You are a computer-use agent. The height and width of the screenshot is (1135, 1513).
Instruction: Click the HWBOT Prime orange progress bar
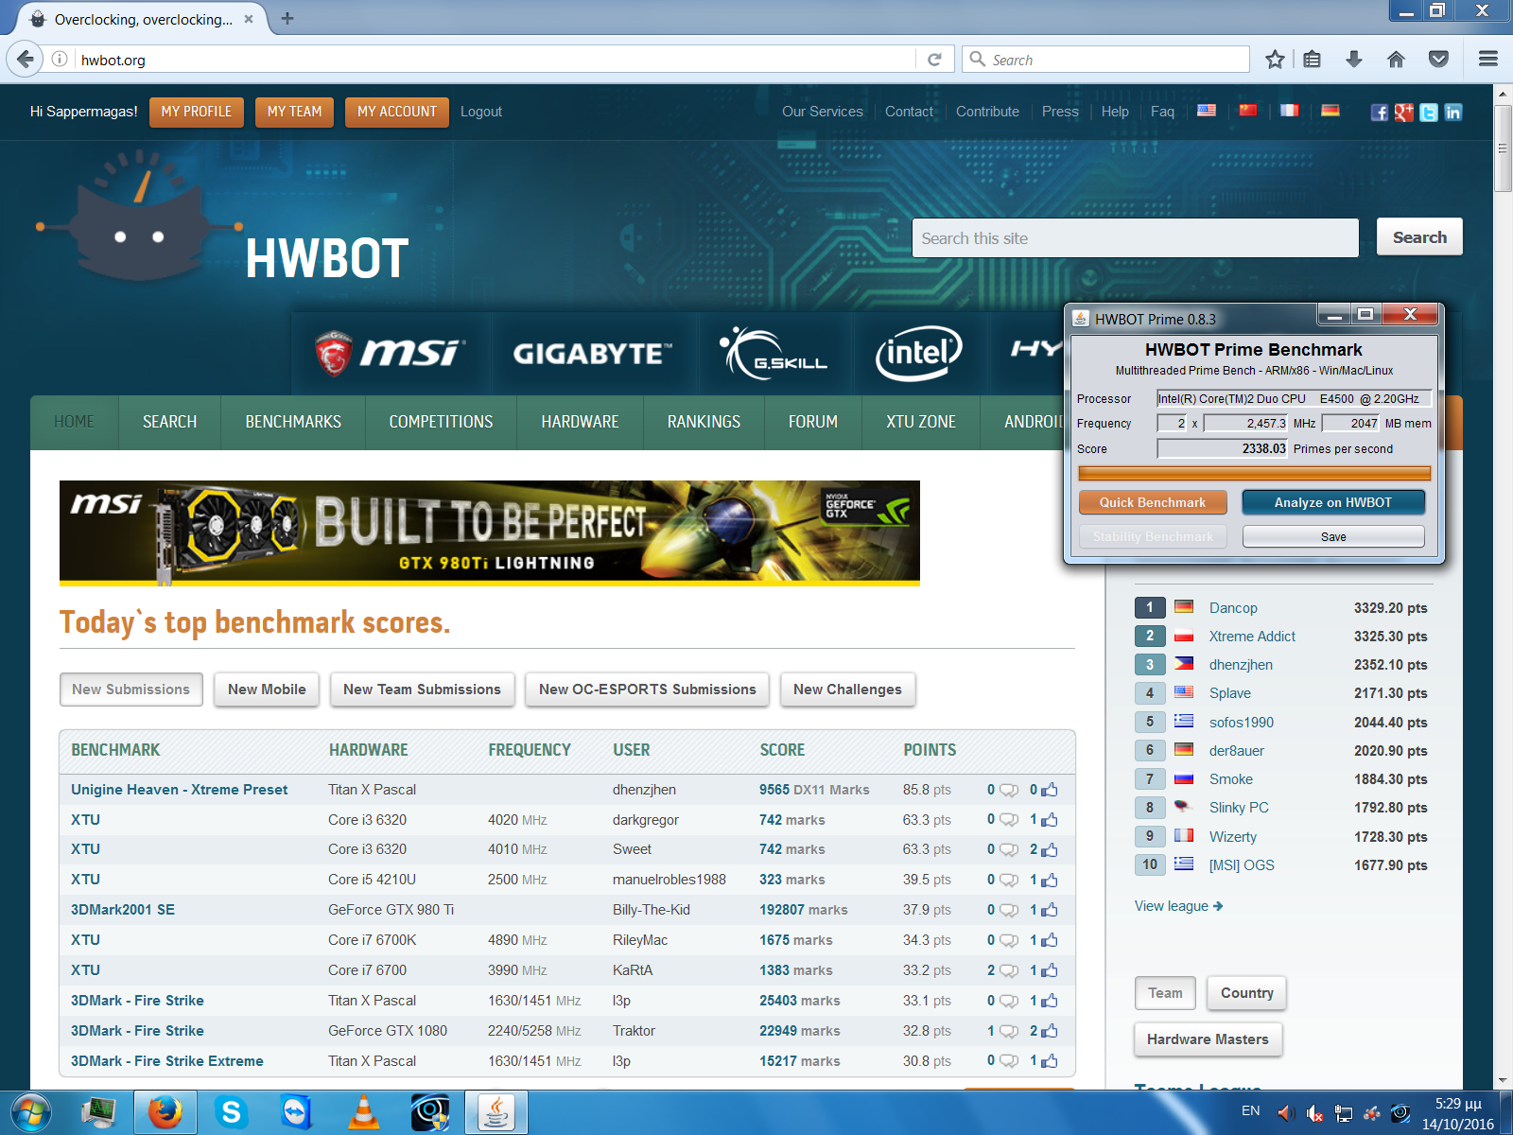[1254, 473]
